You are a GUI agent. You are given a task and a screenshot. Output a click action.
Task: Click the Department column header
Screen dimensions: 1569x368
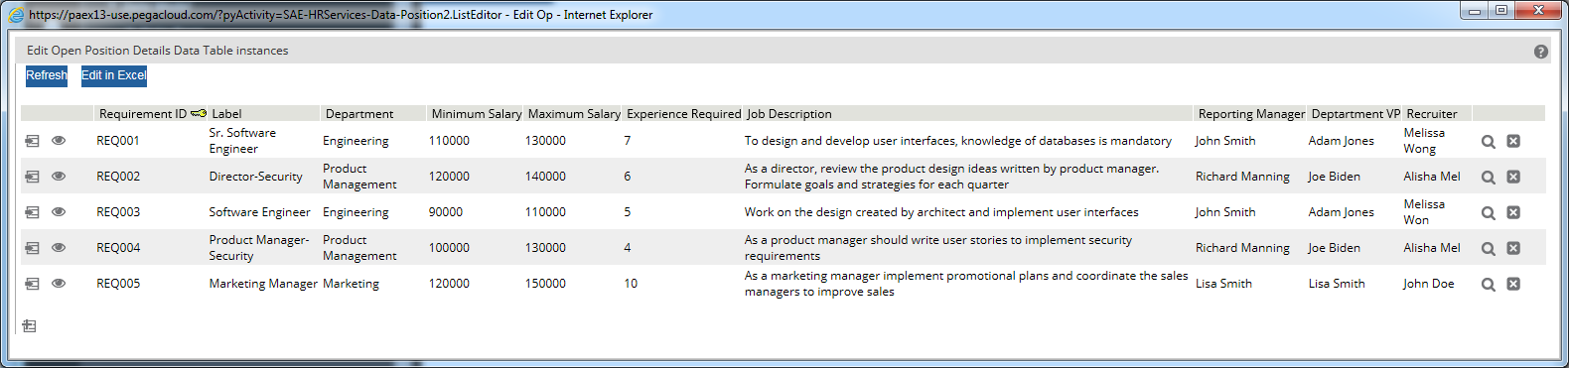tap(359, 114)
